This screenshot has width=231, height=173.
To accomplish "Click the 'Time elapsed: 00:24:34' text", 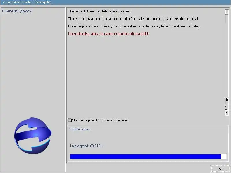I will [86, 146].
